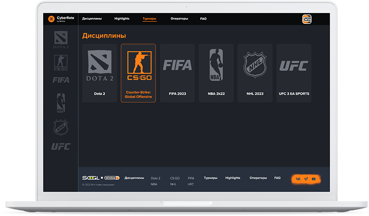The image size is (369, 216).
Task: Click the footer FIFA link
Action: [191, 178]
